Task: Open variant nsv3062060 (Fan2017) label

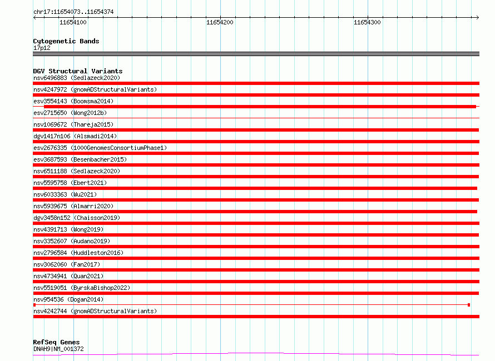Action: coord(67,264)
